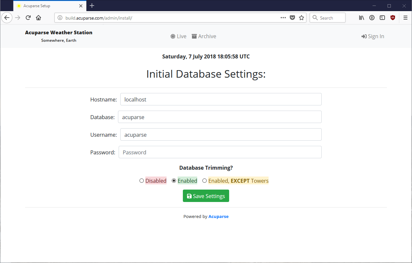
Task: Open the Live weather page
Action: coord(178,36)
